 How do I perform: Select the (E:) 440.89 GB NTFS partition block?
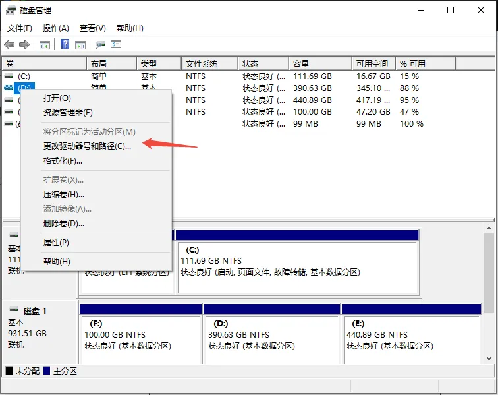[x=412, y=334]
